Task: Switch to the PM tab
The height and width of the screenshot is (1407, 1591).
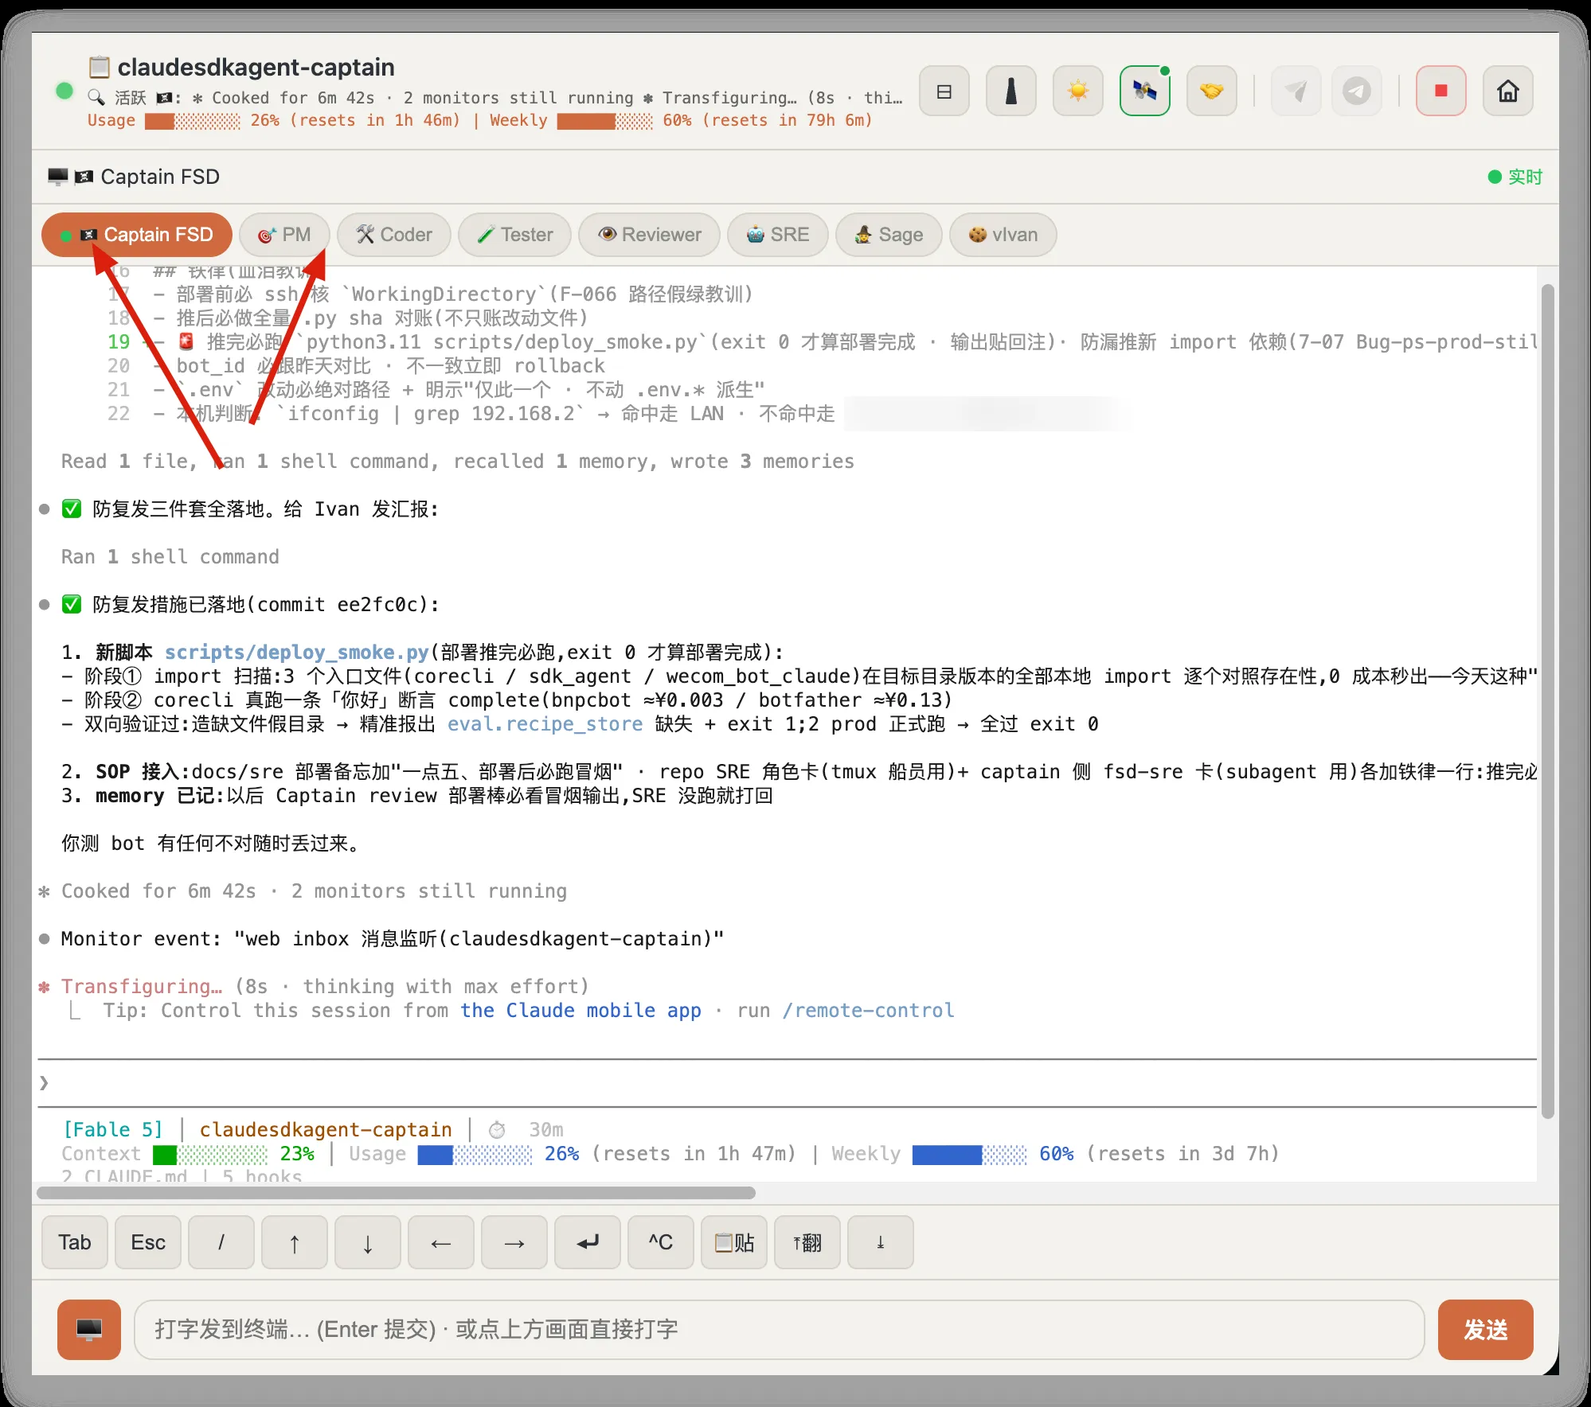Action: pos(284,235)
